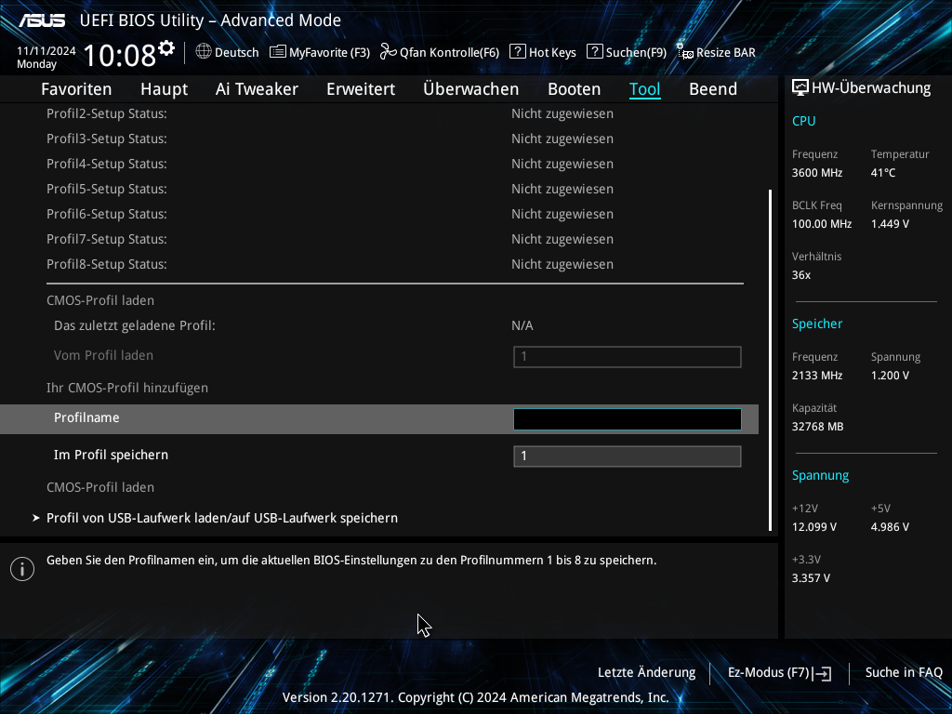The image size is (952, 714).
Task: Click the 36x Verhältnis value
Action: pyautogui.click(x=801, y=275)
